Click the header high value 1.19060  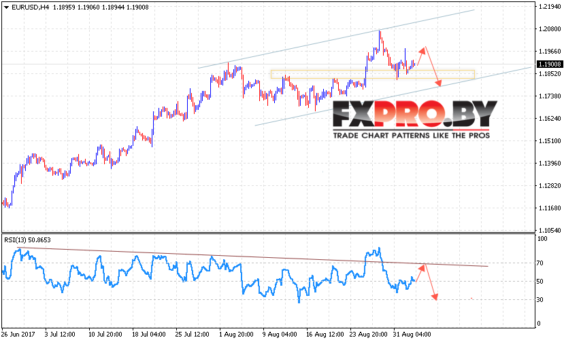coord(88,7)
